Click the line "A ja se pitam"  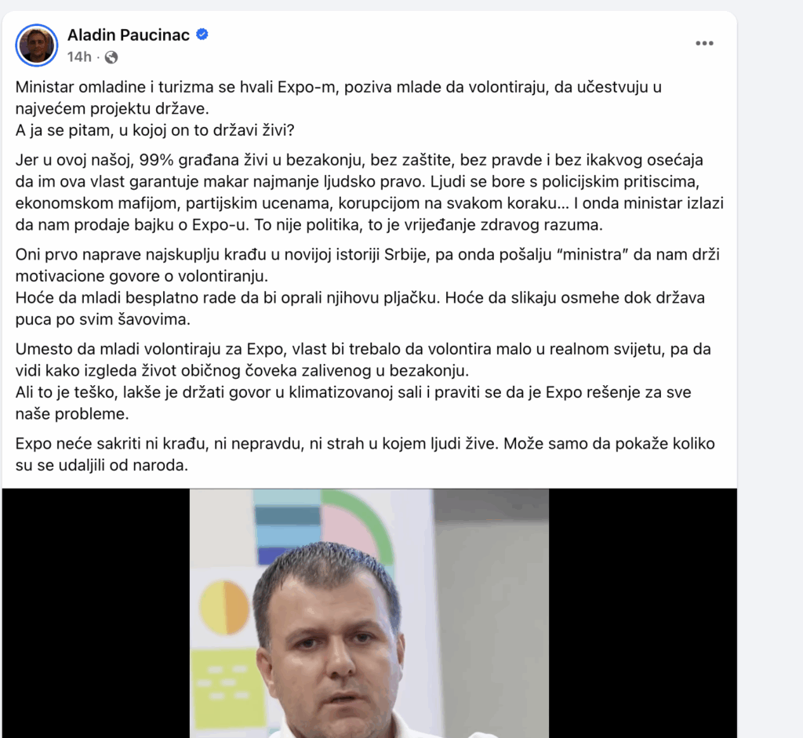[x=154, y=130]
